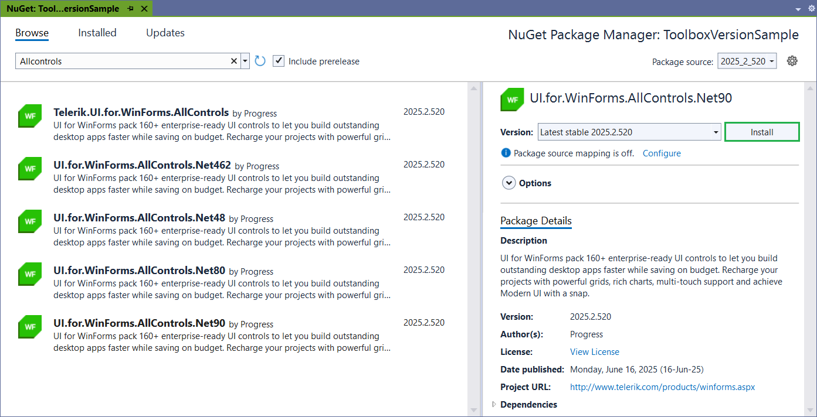Viewport: 817px width, 417px height.
Task: Click the UI.for.WinForms.AllControls.Net90 list package icon
Action: click(x=30, y=327)
